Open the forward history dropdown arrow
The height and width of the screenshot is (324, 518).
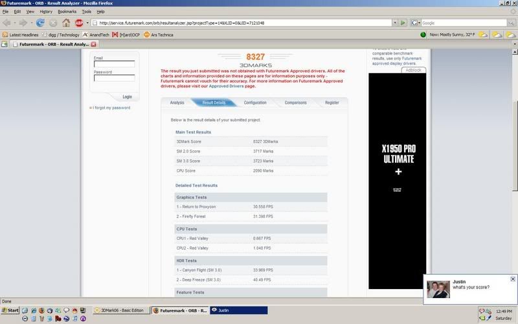[31, 23]
